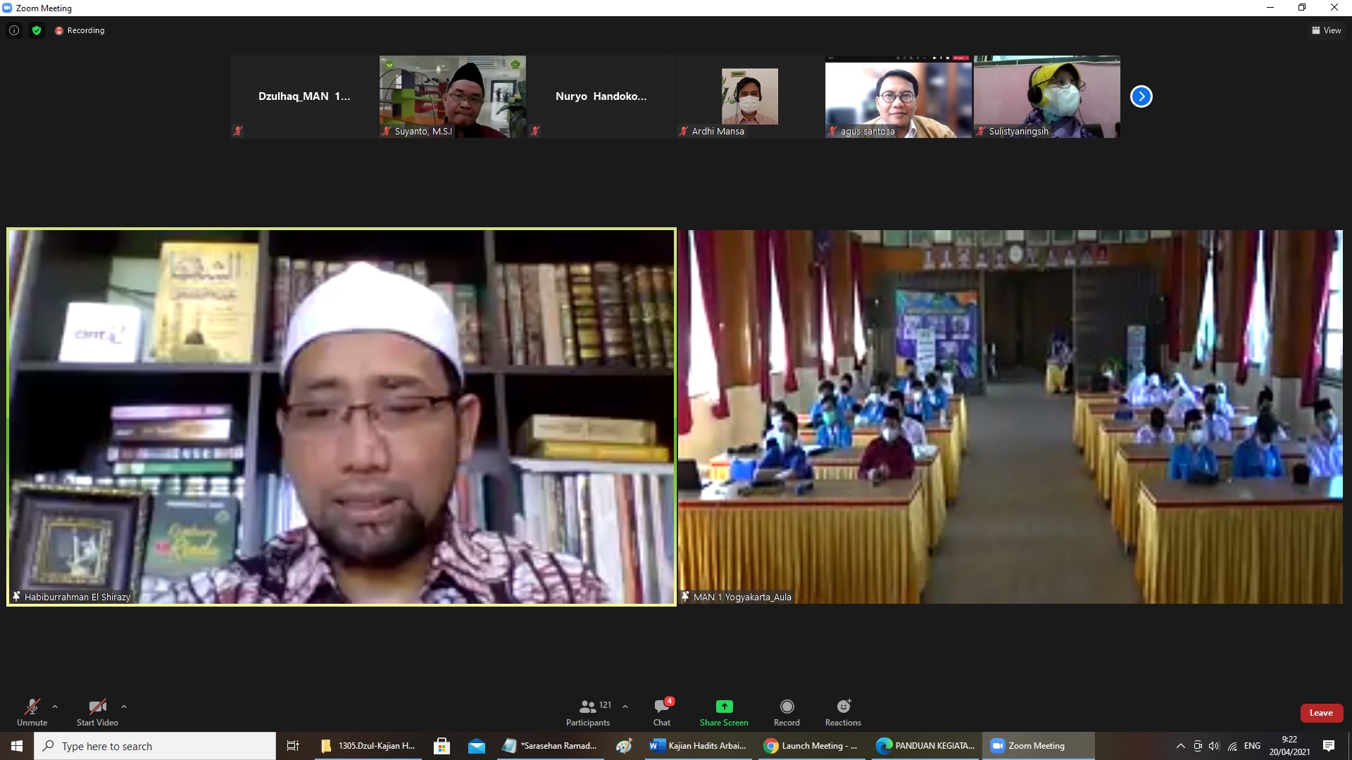Viewport: 1352px width, 760px height.
Task: Click the green encryption shield icon
Action: [37, 30]
